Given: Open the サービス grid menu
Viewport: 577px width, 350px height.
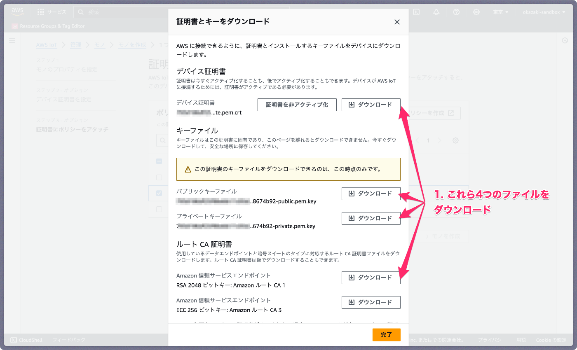Looking at the screenshot, I should [52, 12].
